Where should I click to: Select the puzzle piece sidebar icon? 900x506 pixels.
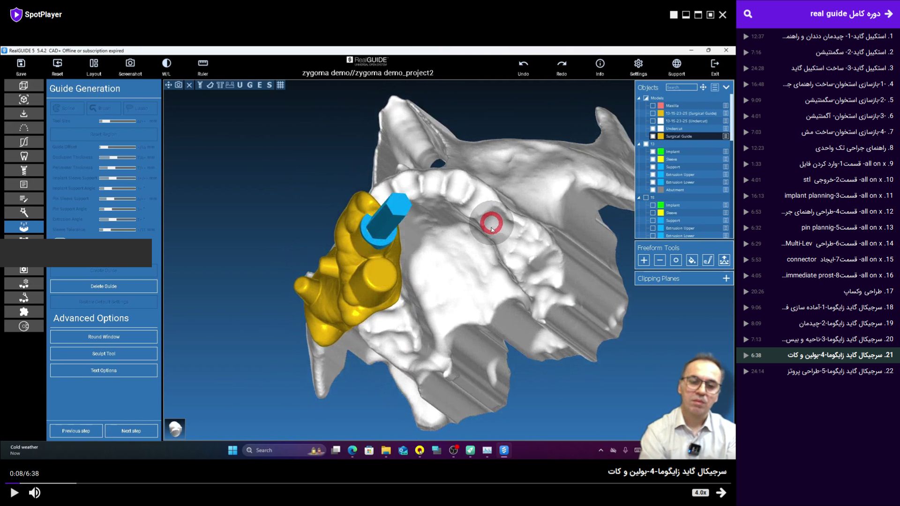[x=24, y=312]
